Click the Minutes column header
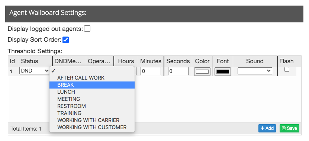The height and width of the screenshot is (141, 309). tap(151, 61)
